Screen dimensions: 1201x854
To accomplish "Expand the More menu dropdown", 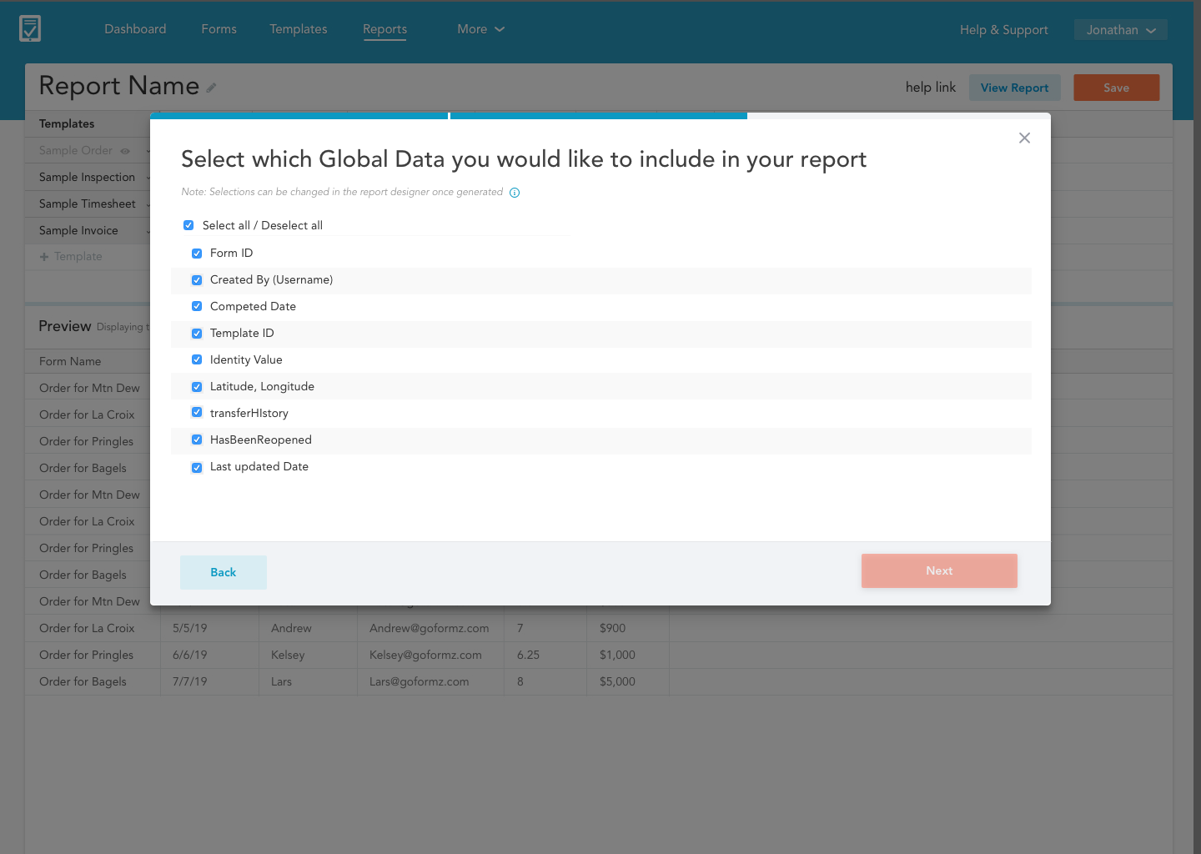I will (x=480, y=29).
